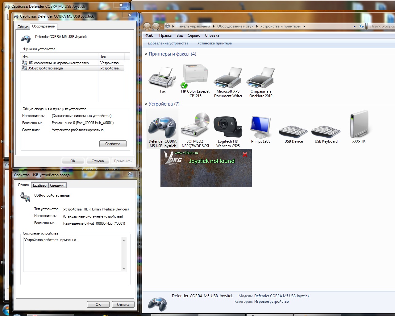Switch to the Драйвер tab
Viewport: 395px width, 316px height.
tap(39, 185)
